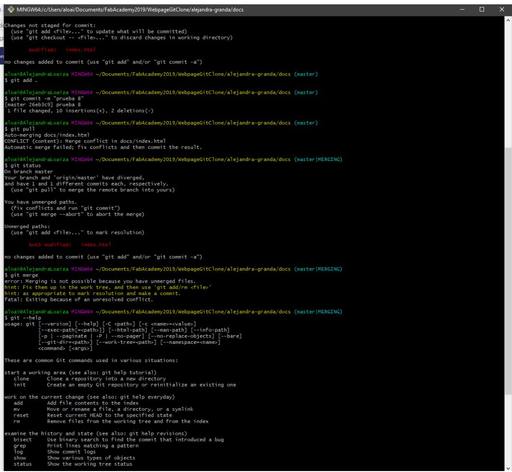Viewport: 512px width, 472px height.
Task: Click 'fatal: Exiting because of' line
Action: (79, 299)
